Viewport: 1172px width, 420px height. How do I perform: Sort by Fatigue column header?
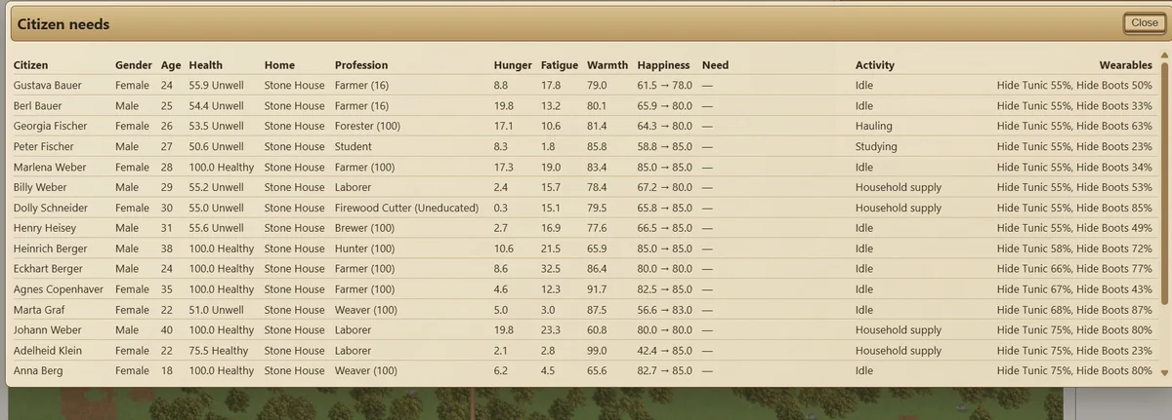[x=560, y=65]
